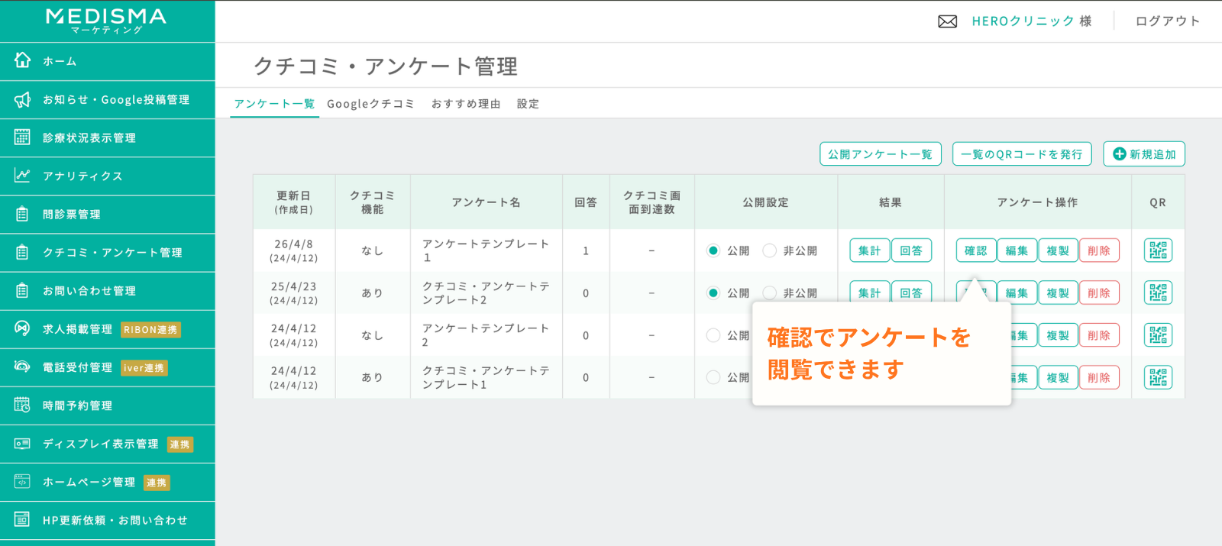The width and height of the screenshot is (1222, 546).
Task: Click 複製 for アンケートテンプレート2 row
Action: pyautogui.click(x=1058, y=335)
